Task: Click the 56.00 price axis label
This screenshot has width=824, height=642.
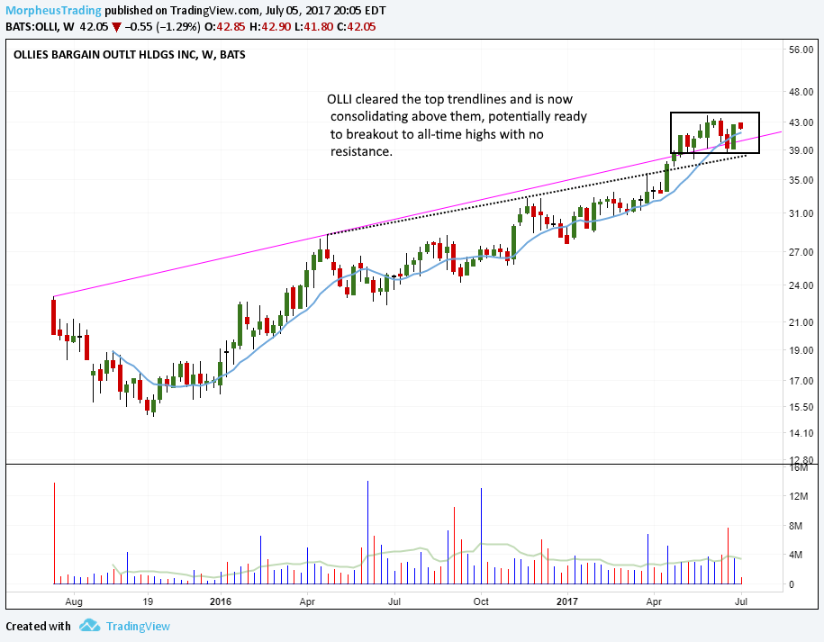Action: tap(801, 50)
